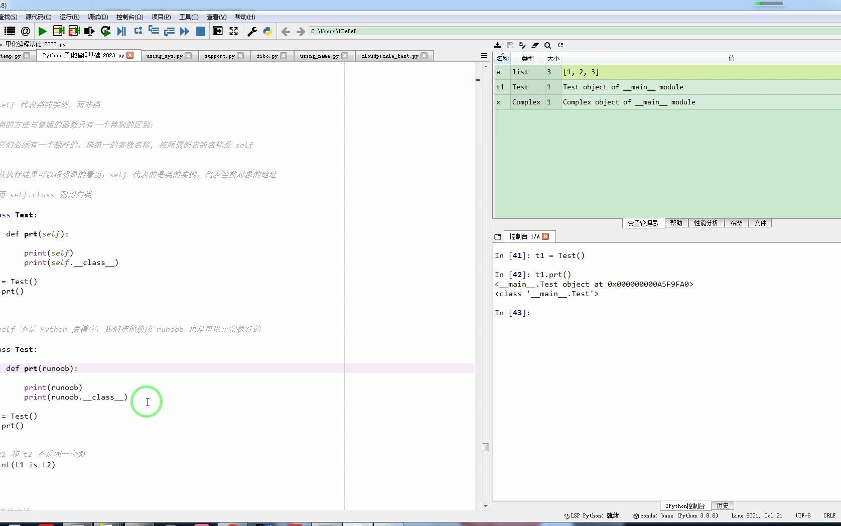Screen dimensions: 841x526
Task: Click working directory path field
Action: tap(575, 31)
